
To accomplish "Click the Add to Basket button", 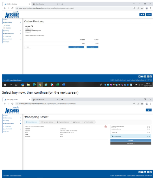I will click(x=76, y=47).
